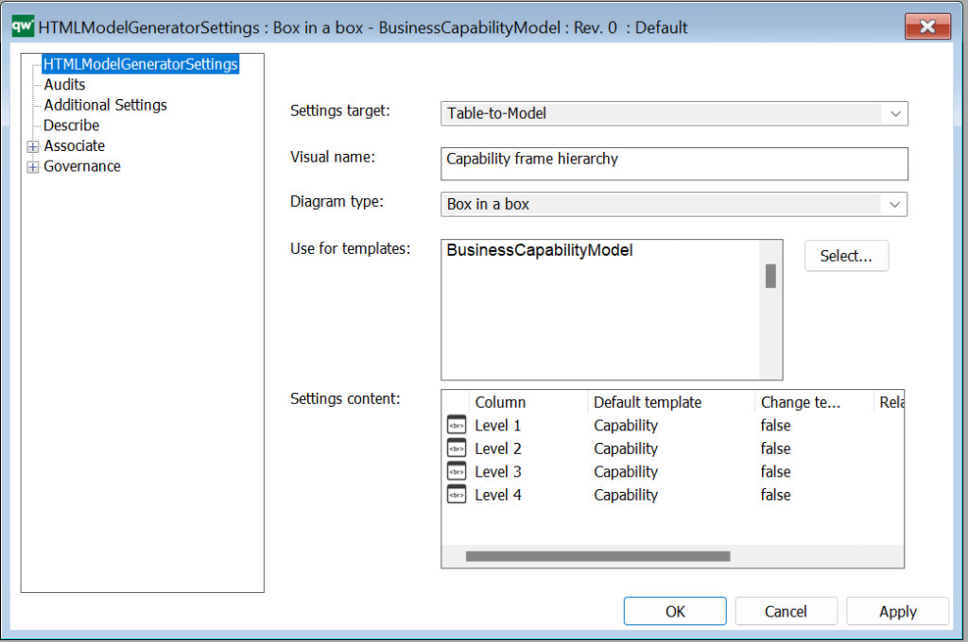968x642 pixels.
Task: Click the <br> icon beside Level 3
Action: (x=455, y=471)
